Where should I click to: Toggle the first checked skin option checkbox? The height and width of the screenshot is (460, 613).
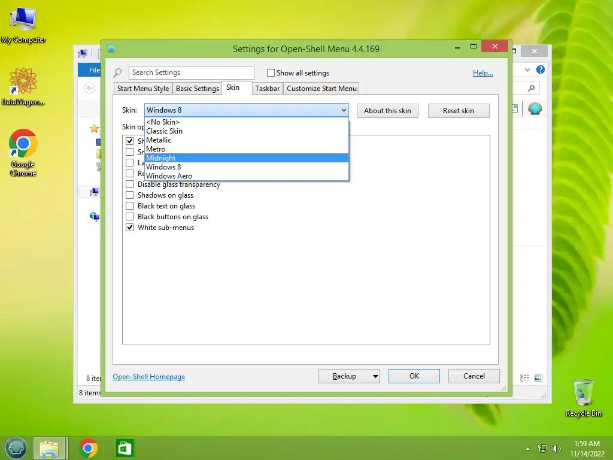tap(129, 141)
